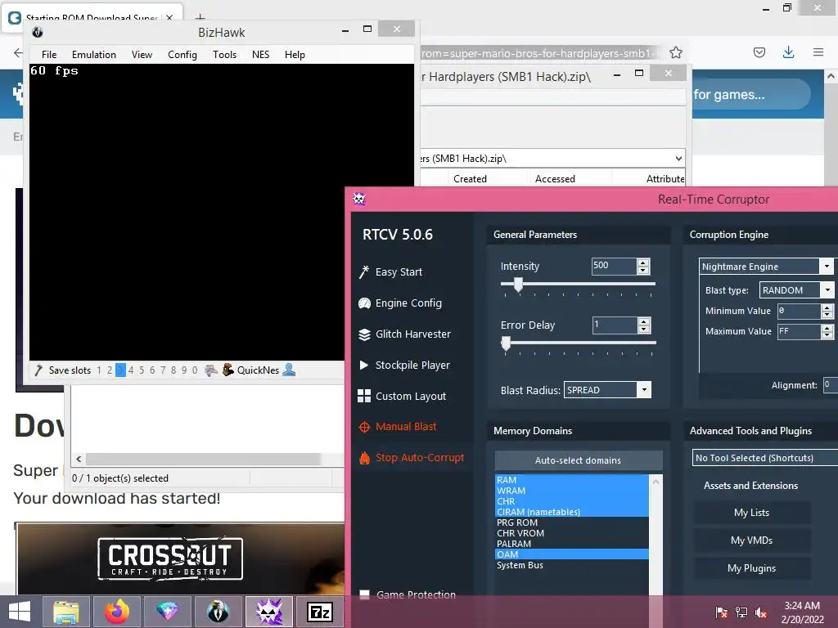Viewport: 838px width, 628px height.
Task: Switch to Firefox in taskbar
Action: pyautogui.click(x=117, y=612)
